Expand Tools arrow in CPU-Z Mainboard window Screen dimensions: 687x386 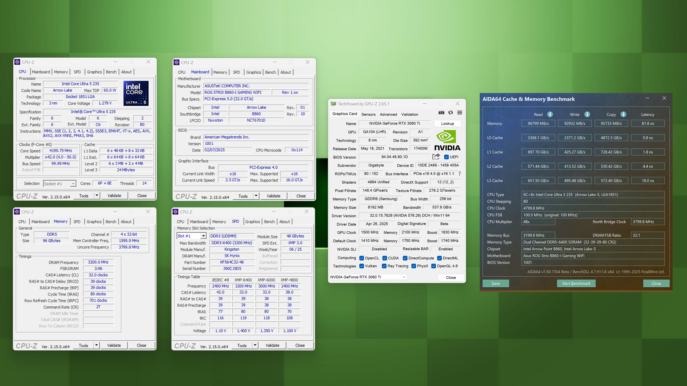256,196
